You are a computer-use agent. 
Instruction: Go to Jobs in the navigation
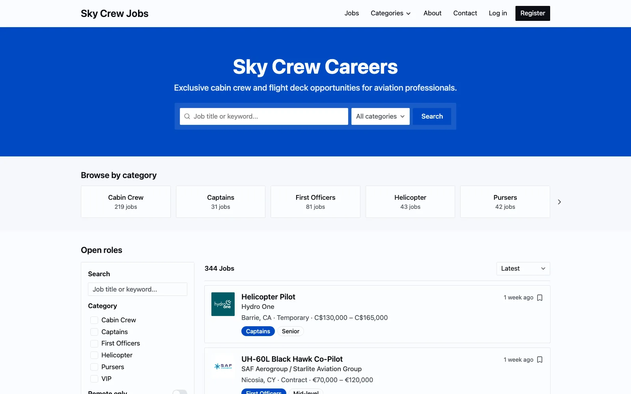point(352,13)
